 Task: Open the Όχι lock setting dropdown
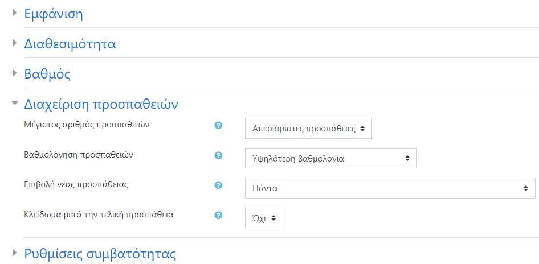[x=264, y=218]
